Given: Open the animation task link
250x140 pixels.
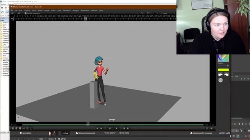Looking at the screenshot, I should click(27, 133).
